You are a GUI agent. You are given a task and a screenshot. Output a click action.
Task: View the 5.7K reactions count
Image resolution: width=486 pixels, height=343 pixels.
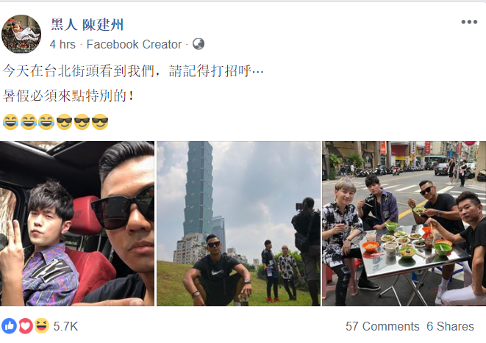point(65,326)
